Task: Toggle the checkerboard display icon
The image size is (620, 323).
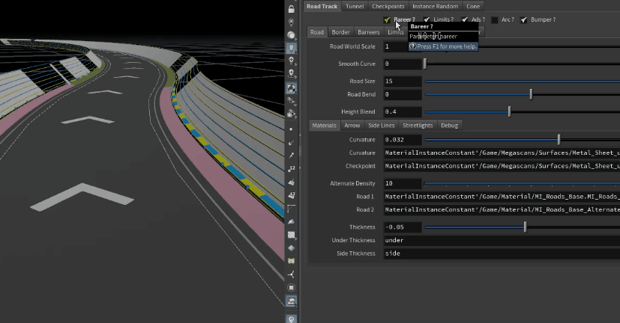Action: tap(291, 234)
